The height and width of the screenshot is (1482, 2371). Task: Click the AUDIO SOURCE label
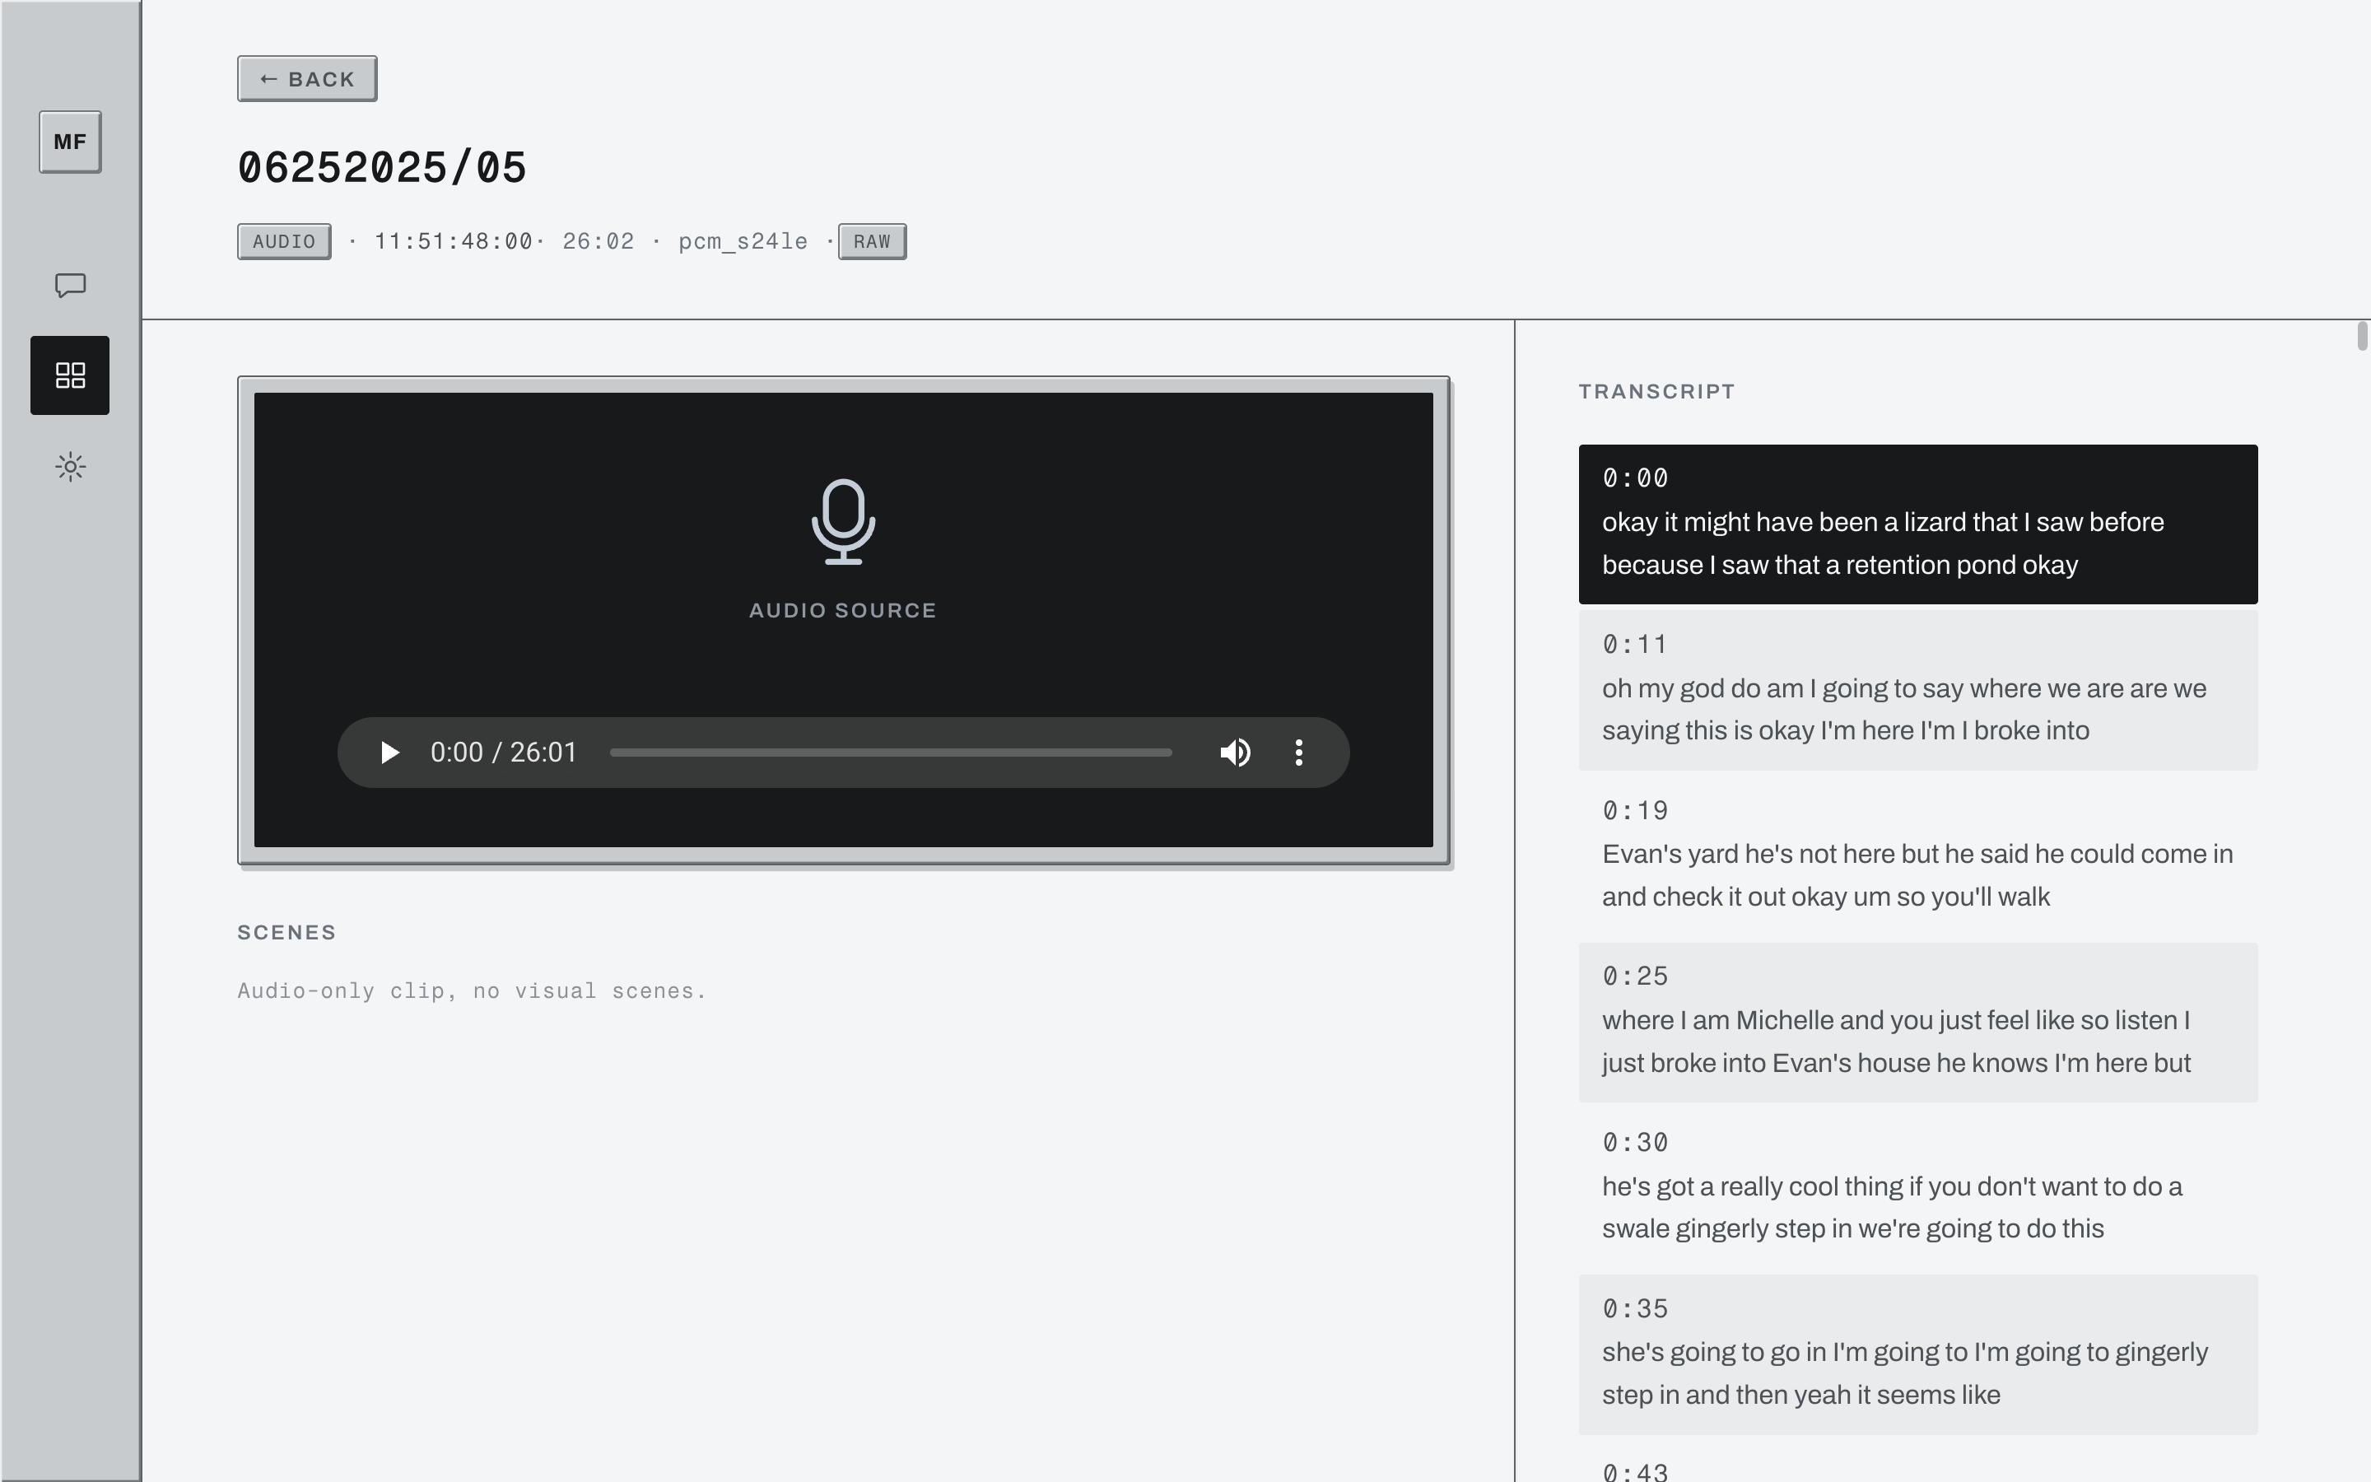pos(844,611)
